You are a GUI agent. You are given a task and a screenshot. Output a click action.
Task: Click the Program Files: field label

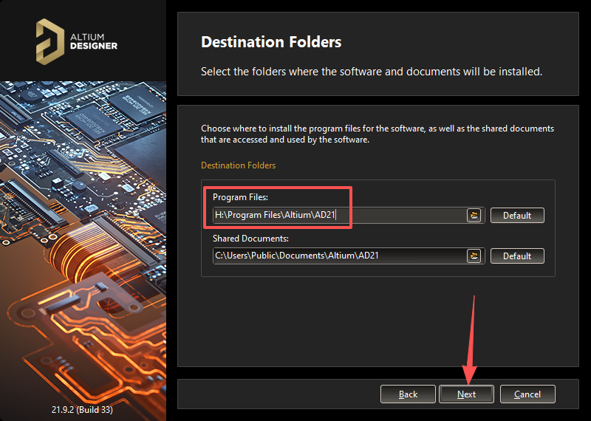(240, 197)
